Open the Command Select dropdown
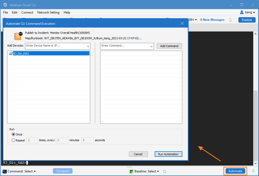 click(30, 171)
